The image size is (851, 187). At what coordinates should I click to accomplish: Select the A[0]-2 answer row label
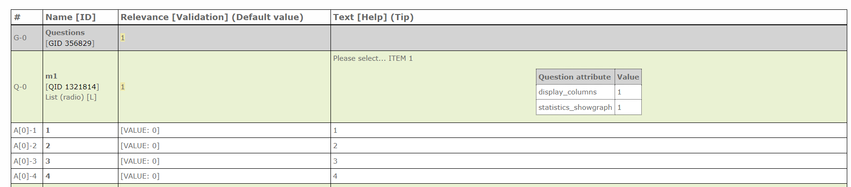(x=25, y=146)
